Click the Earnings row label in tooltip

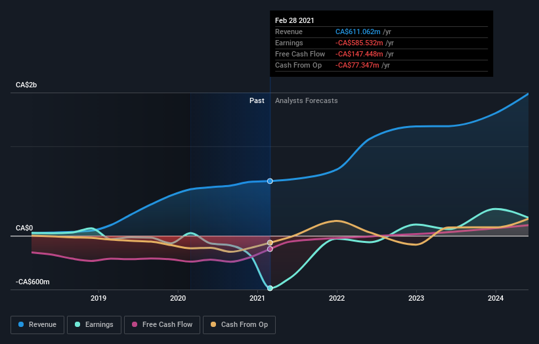point(289,43)
